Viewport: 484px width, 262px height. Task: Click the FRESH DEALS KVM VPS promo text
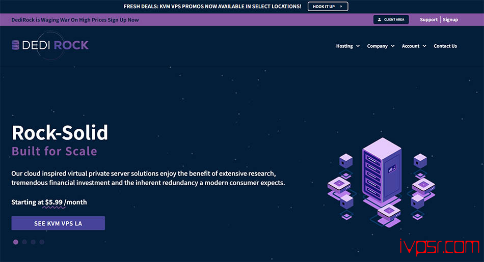point(212,7)
